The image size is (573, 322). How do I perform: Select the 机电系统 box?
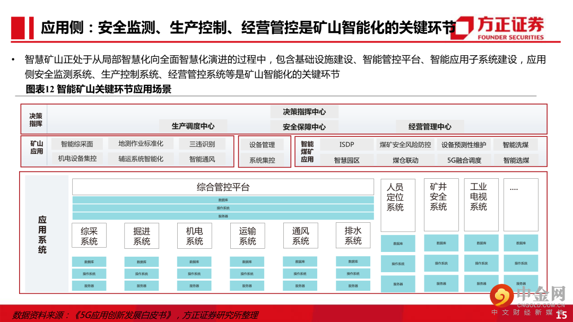pyautogui.click(x=194, y=236)
